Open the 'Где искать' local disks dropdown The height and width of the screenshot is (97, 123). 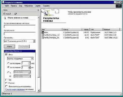34,41
